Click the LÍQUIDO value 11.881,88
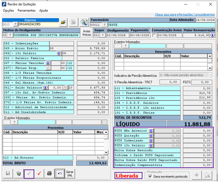Image resolution: width=218 pixels, height=182 pixels. click(x=190, y=124)
